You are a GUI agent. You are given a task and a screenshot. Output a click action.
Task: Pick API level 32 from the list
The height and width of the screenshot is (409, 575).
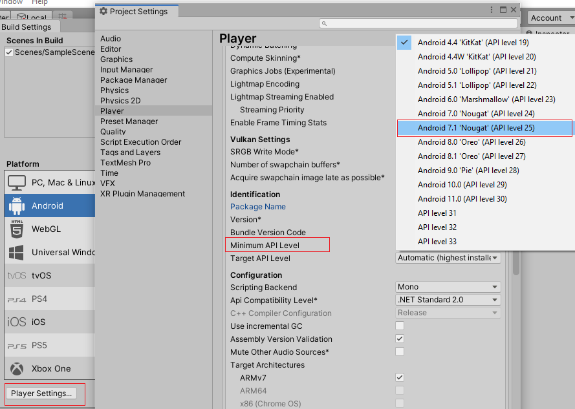[486, 227]
